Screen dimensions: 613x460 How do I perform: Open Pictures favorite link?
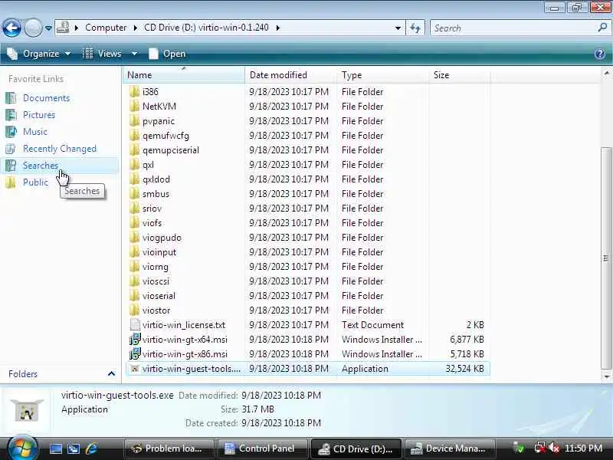pos(39,114)
